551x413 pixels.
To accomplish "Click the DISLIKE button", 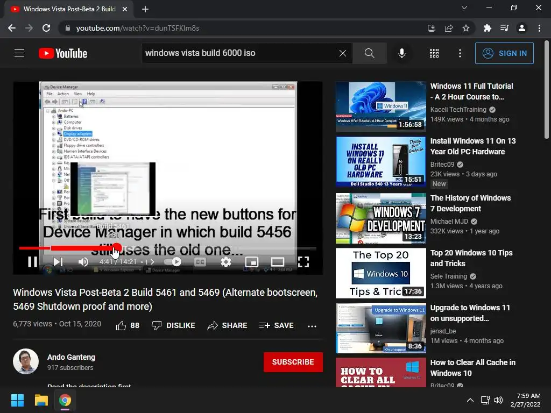I will [173, 325].
